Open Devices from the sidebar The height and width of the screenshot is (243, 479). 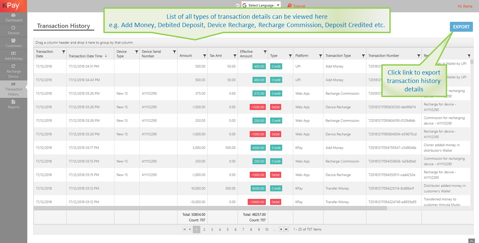coord(13,30)
